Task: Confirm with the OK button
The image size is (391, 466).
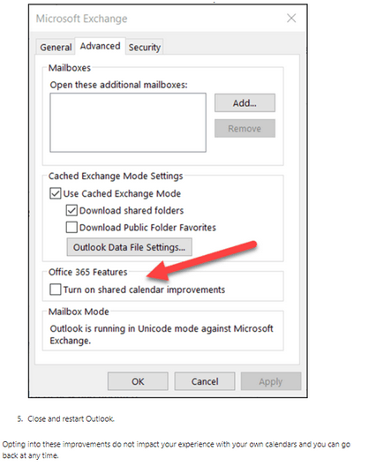Action: pos(138,381)
